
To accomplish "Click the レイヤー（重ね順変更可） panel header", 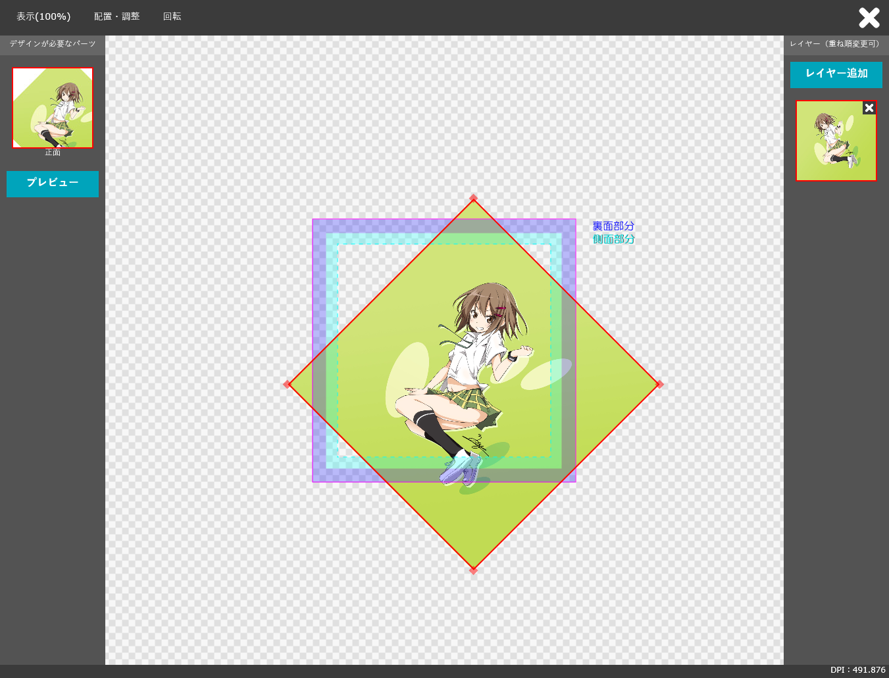I will (x=836, y=44).
